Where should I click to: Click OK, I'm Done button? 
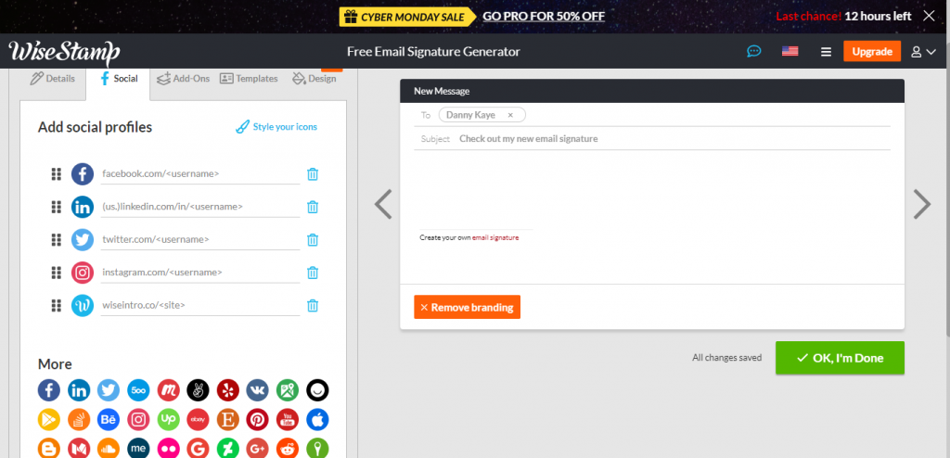pyautogui.click(x=840, y=358)
